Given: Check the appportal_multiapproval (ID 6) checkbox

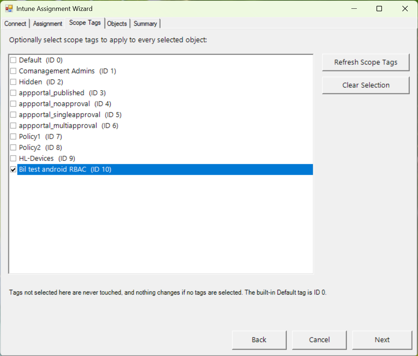Looking at the screenshot, I should coord(13,126).
